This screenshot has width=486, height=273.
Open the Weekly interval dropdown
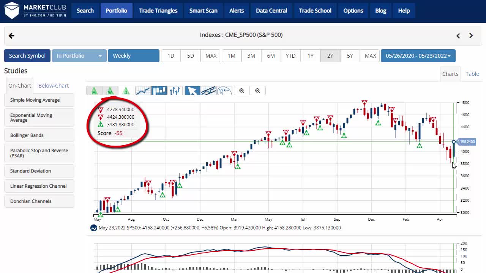(x=134, y=56)
